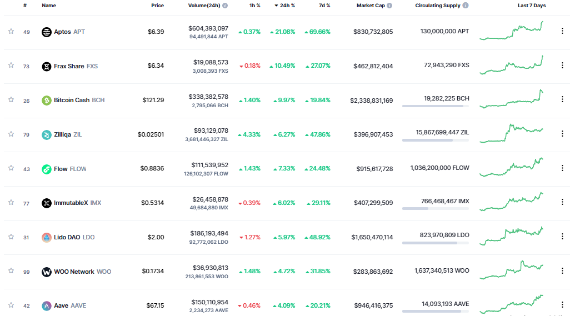Viewport: 570px width, 316px height.
Task: Toggle the watchlist star for Lido DAO
Action: click(x=11, y=237)
